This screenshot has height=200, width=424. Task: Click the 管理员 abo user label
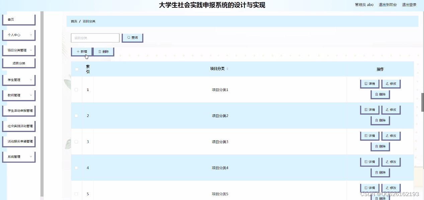(364, 5)
